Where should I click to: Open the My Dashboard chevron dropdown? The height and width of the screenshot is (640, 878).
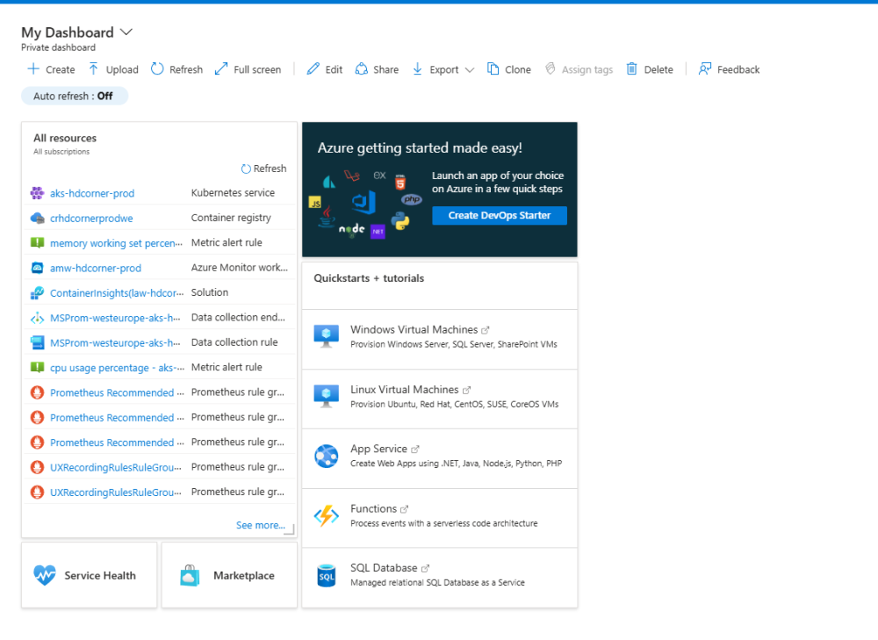click(x=126, y=32)
